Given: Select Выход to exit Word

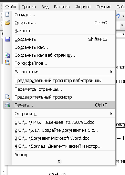Looking at the screenshot, I should [59, 155].
